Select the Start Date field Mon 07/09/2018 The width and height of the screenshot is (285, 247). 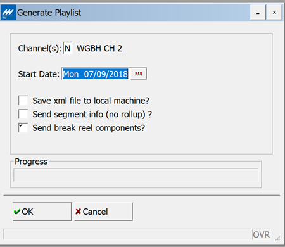point(96,74)
